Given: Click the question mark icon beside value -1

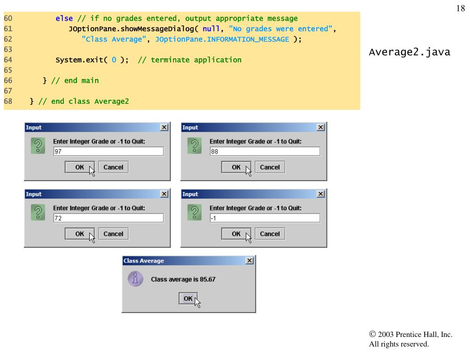Looking at the screenshot, I should 195,212.
